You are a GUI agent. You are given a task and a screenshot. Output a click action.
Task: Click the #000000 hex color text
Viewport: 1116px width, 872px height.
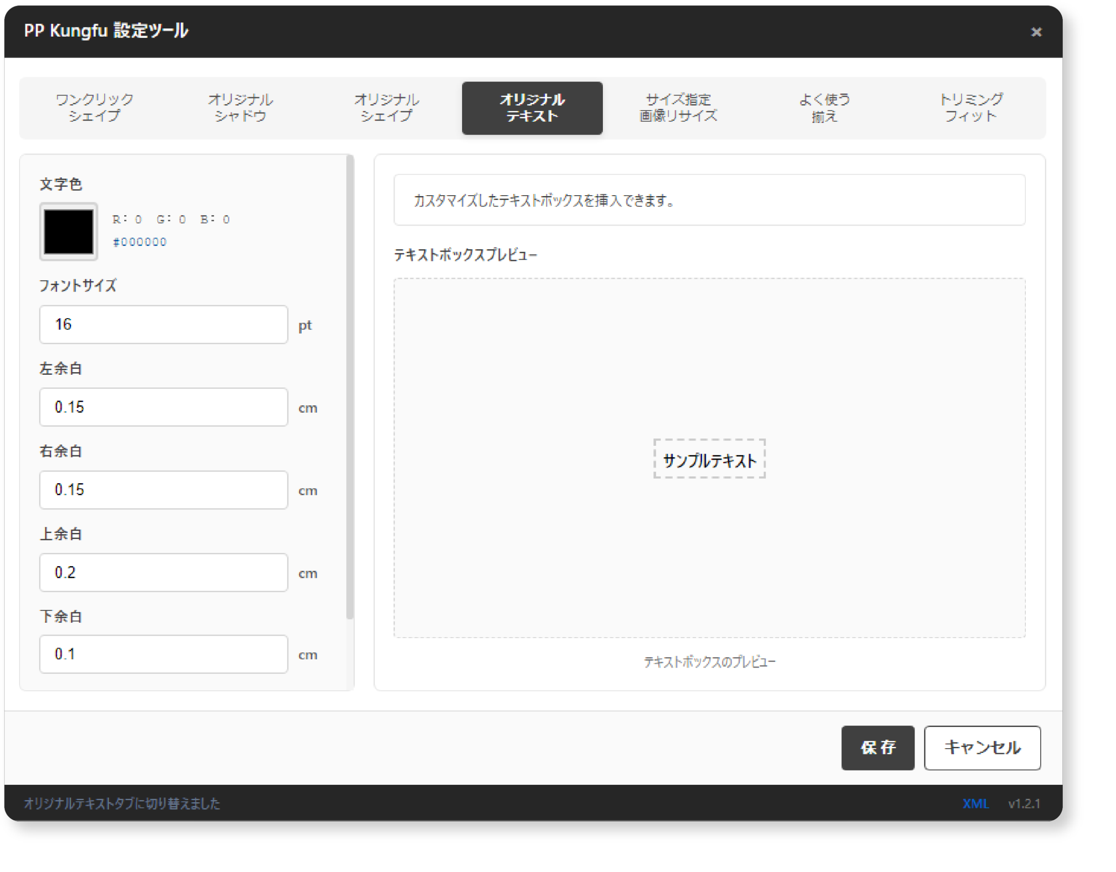point(139,242)
